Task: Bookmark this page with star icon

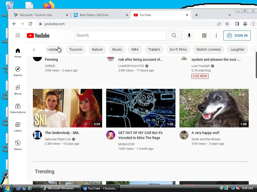Action: pos(227,24)
